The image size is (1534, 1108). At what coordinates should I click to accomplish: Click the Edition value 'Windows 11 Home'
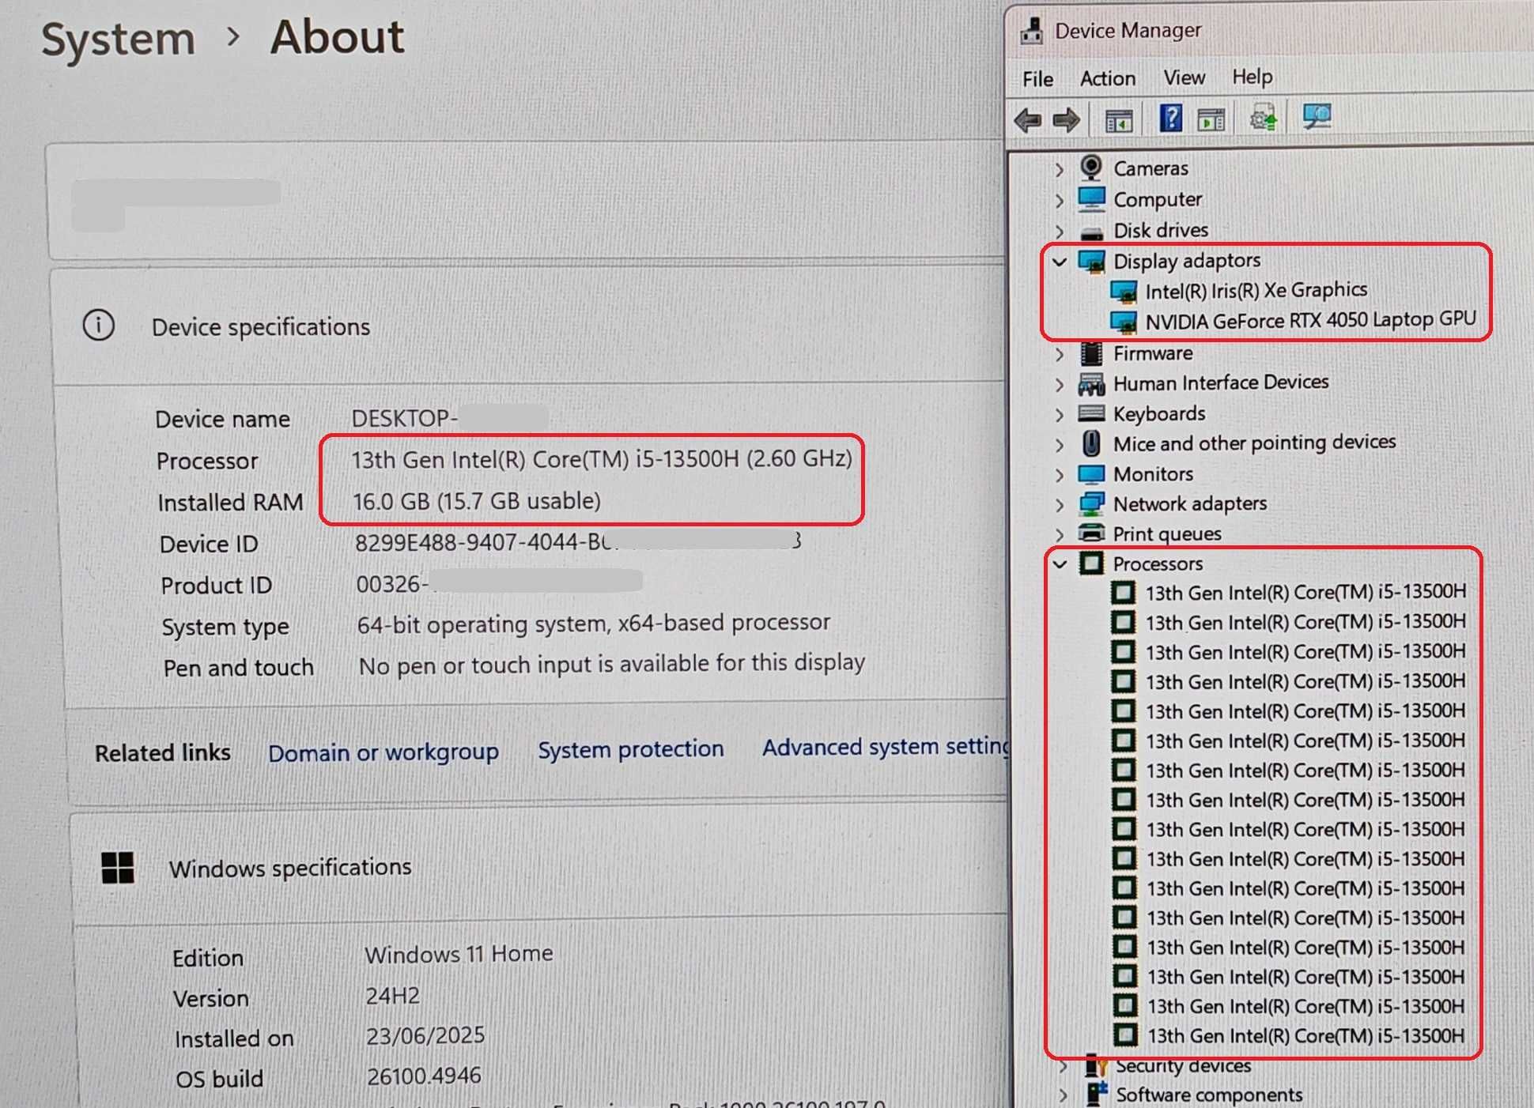[459, 954]
